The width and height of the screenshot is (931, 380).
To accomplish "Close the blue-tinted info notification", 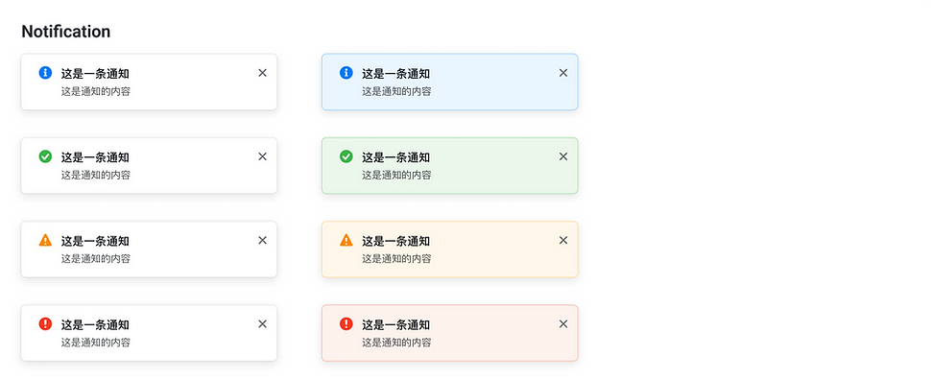I will (563, 72).
